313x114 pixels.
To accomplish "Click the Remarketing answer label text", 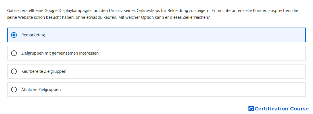I will 33,35.
